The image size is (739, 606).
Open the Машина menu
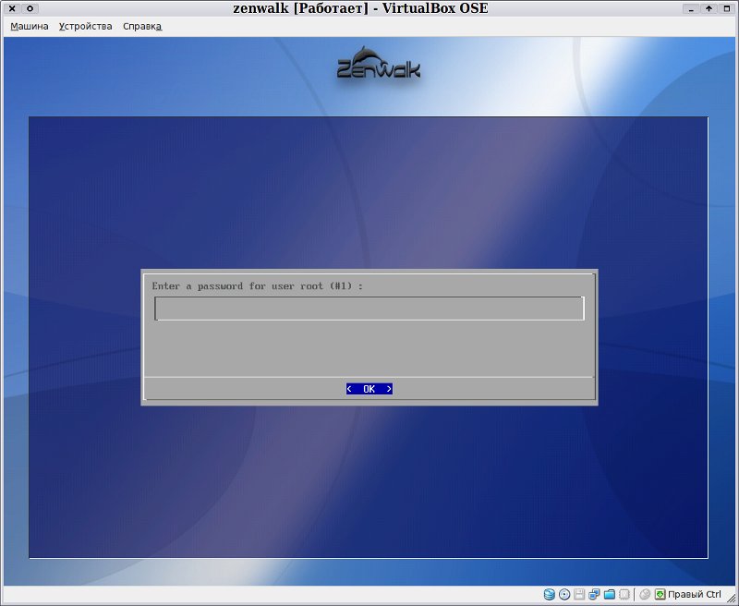tap(30, 27)
